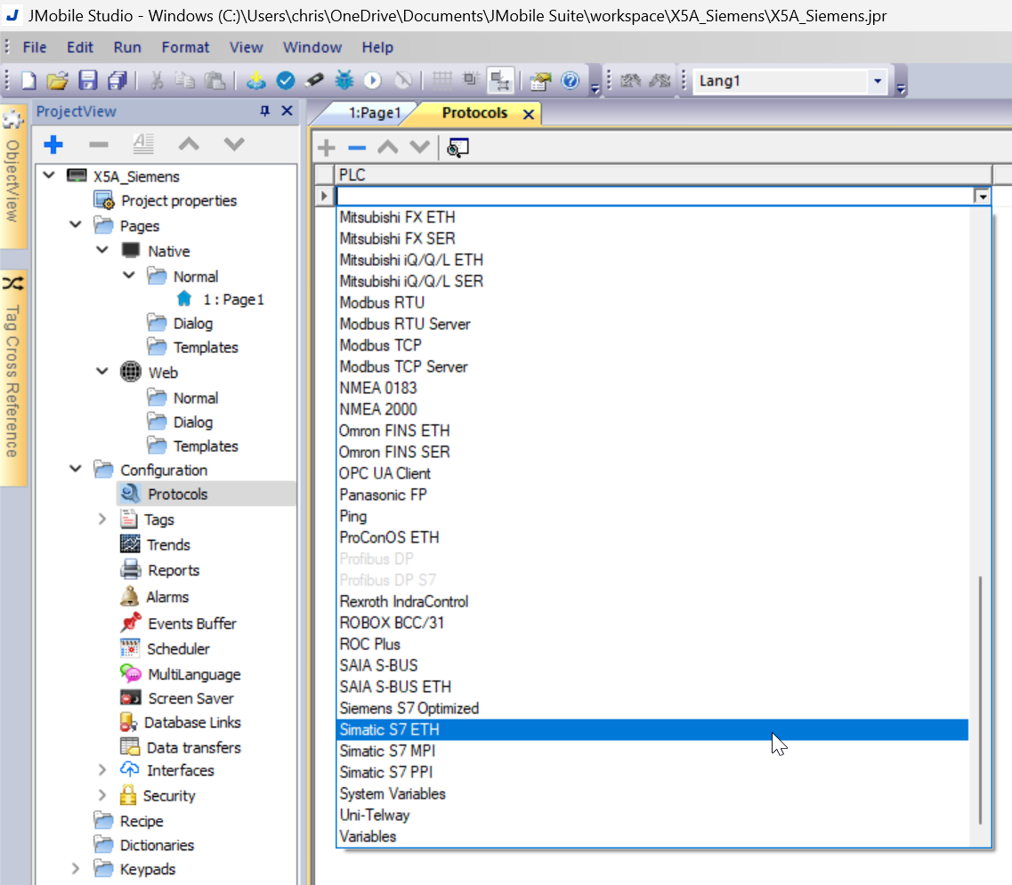Click the Open project folder icon

pos(58,81)
